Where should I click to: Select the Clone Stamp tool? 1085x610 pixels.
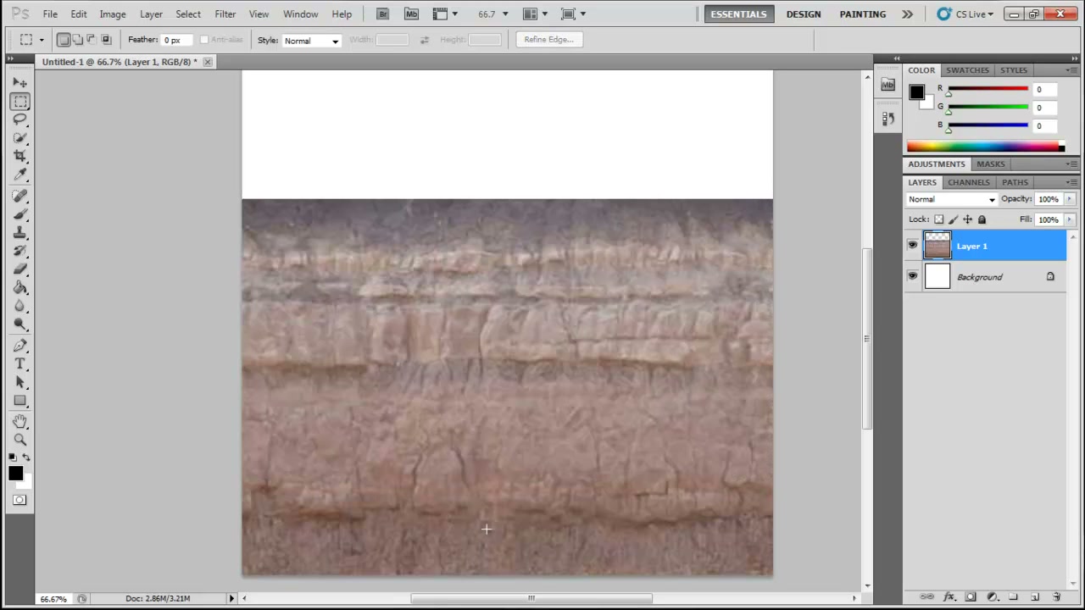[20, 233]
